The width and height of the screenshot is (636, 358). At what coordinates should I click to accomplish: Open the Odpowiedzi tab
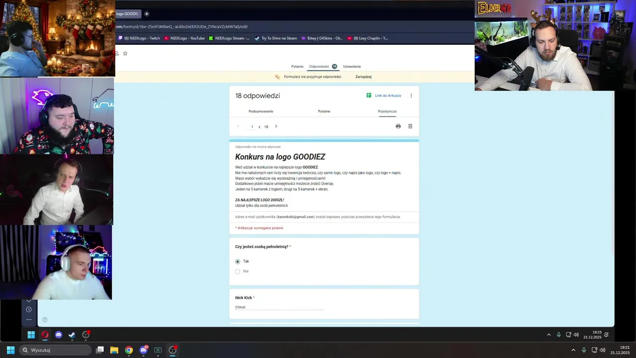coord(323,66)
